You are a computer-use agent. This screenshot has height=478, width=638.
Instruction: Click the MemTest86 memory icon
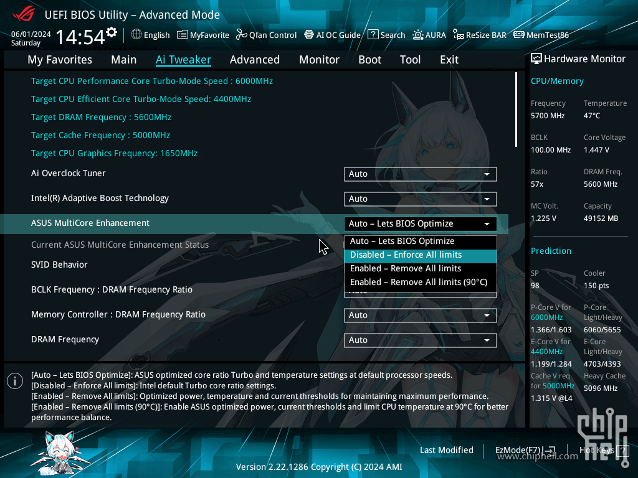(x=519, y=35)
